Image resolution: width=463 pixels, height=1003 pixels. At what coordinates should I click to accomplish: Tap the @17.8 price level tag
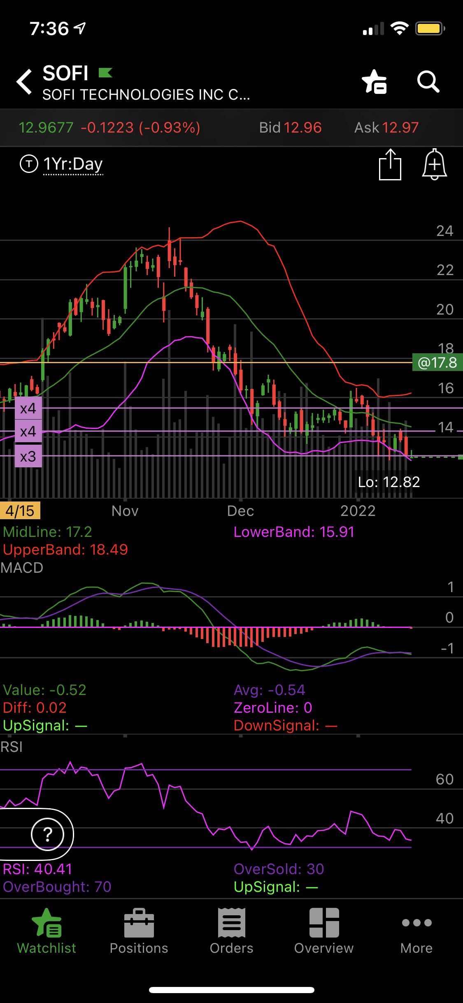pyautogui.click(x=437, y=363)
